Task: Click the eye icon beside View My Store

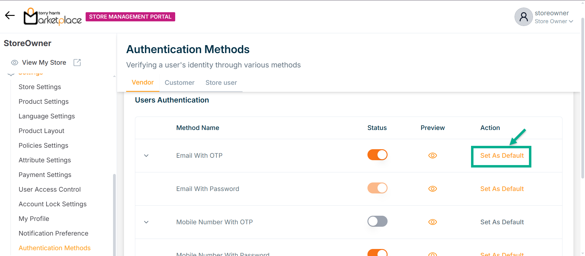Action: coord(15,63)
